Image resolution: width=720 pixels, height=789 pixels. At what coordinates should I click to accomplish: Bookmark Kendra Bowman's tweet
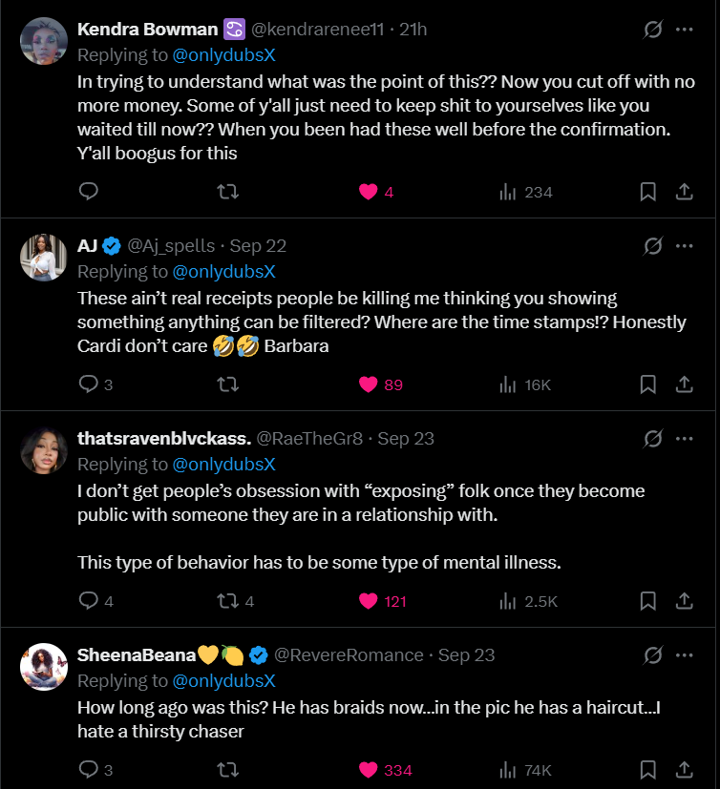(x=647, y=192)
